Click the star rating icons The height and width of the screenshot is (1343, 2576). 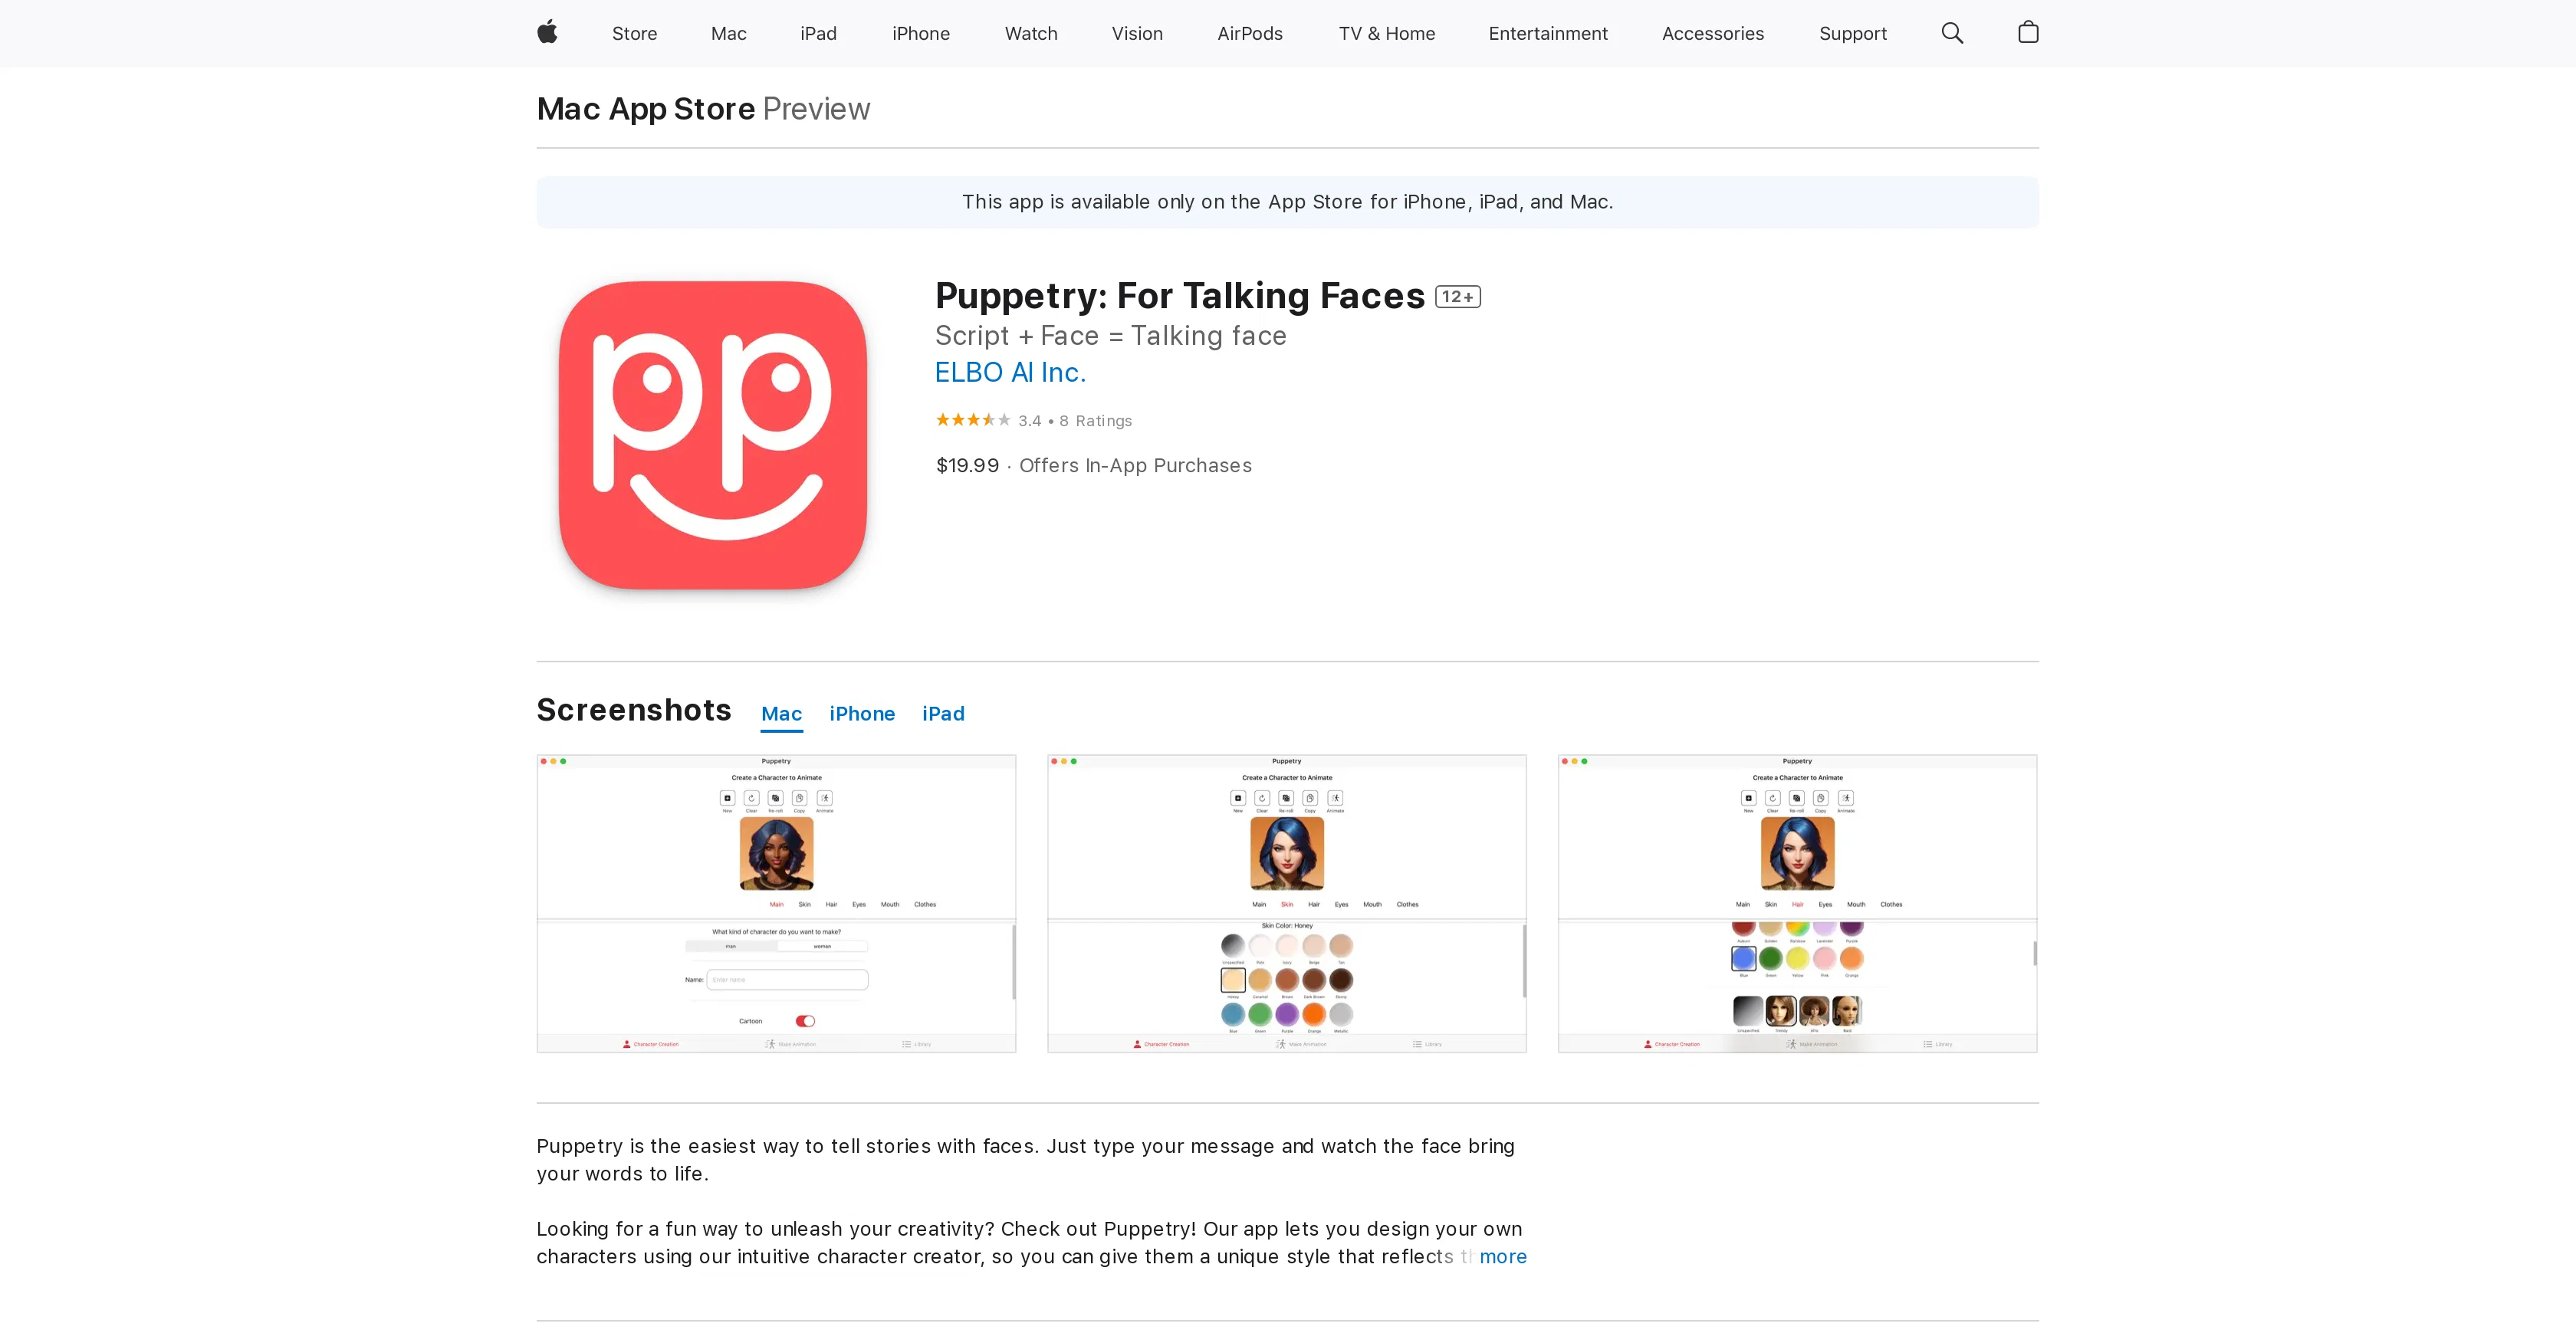point(973,420)
